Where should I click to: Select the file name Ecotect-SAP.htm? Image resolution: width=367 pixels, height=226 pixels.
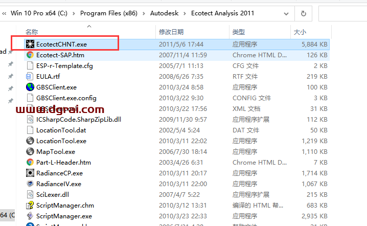click(x=60, y=55)
